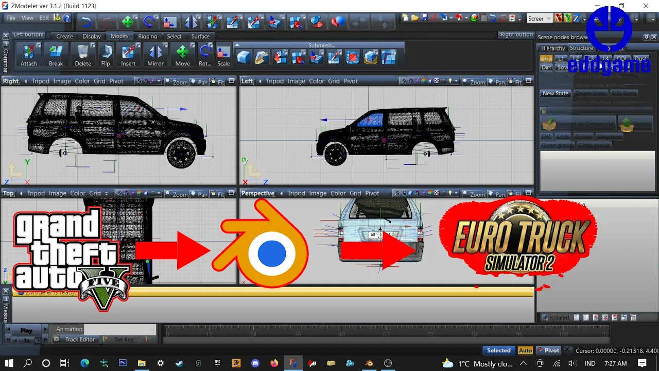Select the Attach tool in Modify panel
The height and width of the screenshot is (371, 659).
coord(29,55)
